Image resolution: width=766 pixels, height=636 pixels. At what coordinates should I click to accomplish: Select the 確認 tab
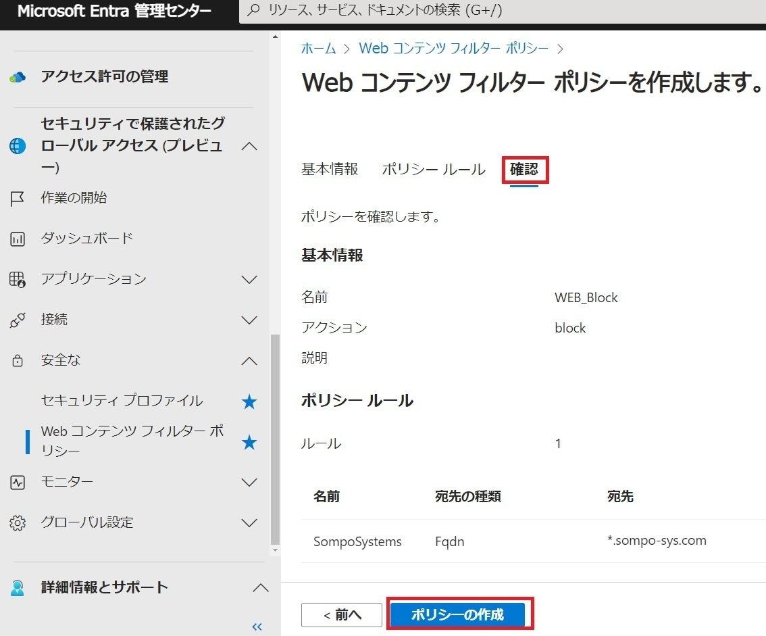coord(524,169)
